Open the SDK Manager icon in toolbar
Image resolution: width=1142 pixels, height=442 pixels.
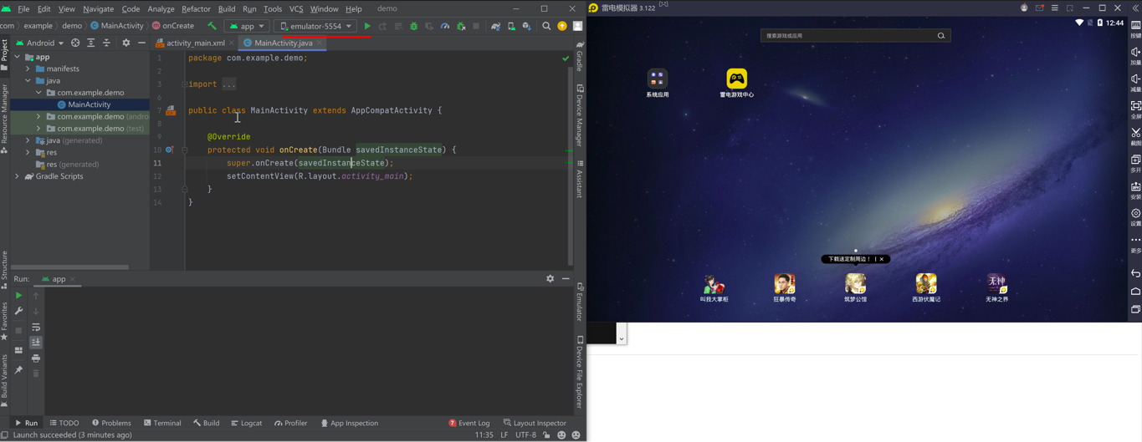click(526, 26)
